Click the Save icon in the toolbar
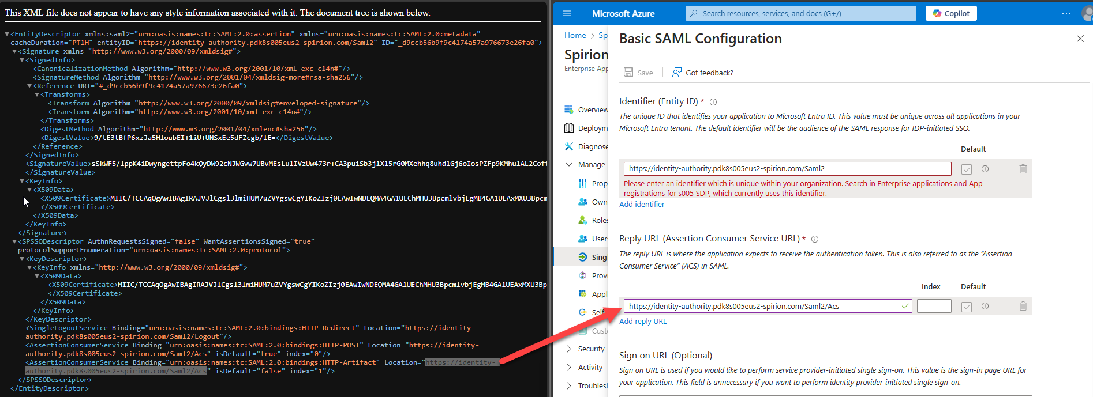 coord(628,73)
